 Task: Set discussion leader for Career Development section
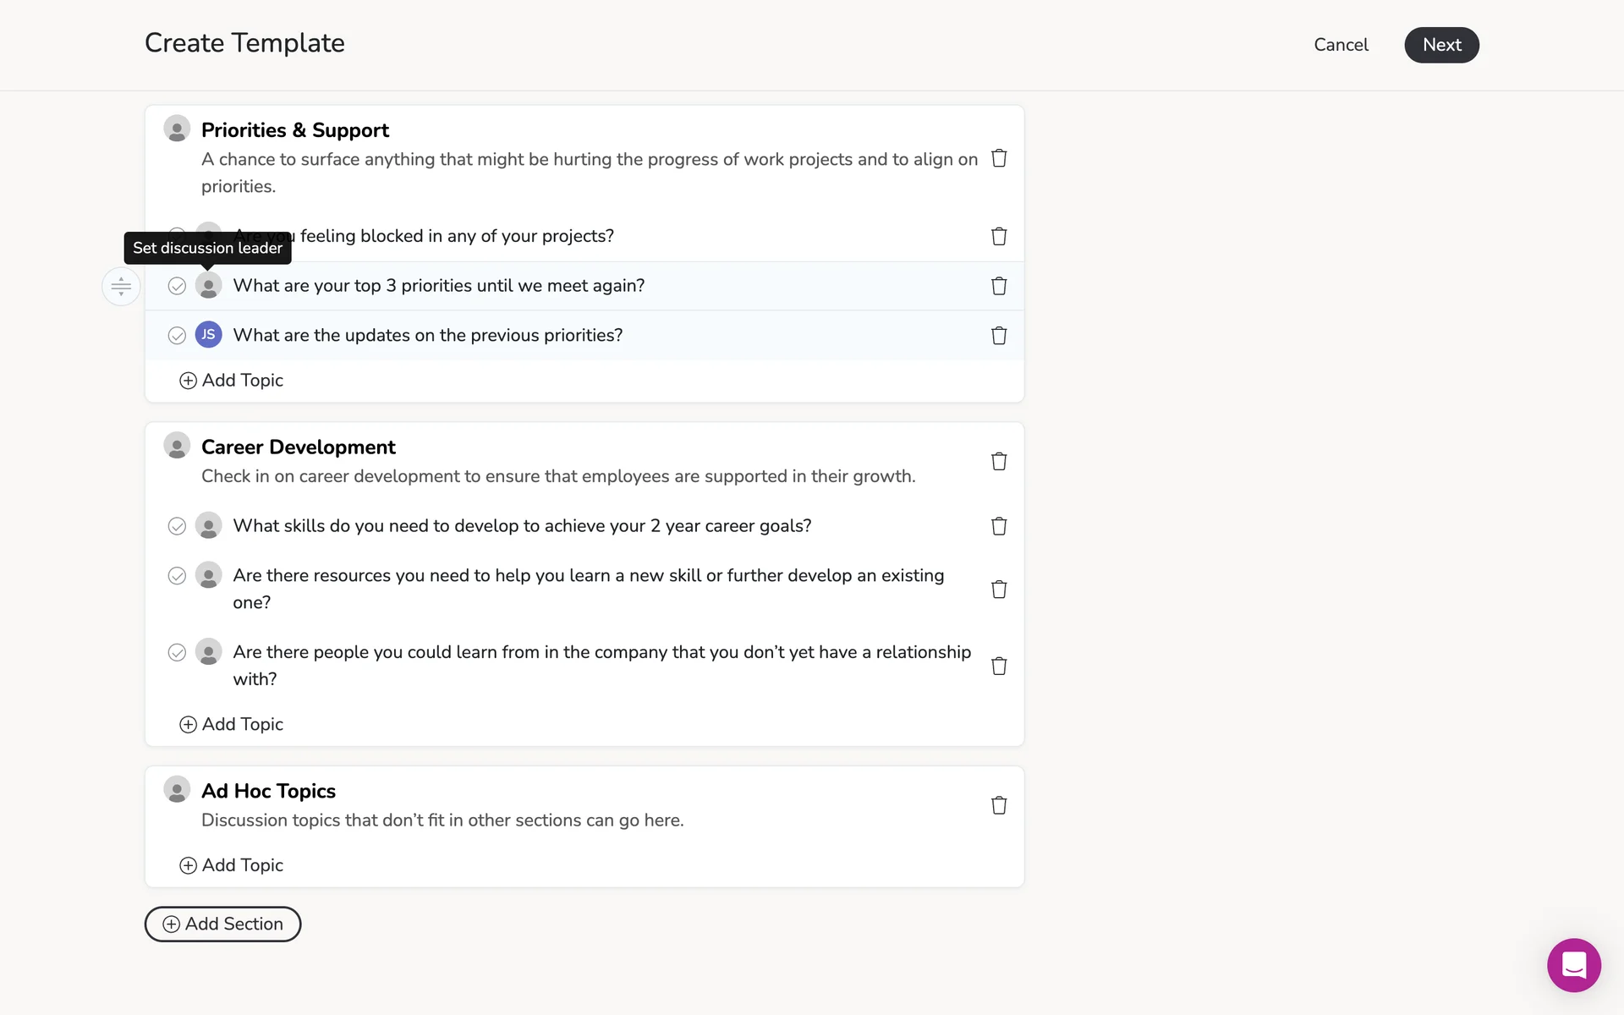[177, 446]
